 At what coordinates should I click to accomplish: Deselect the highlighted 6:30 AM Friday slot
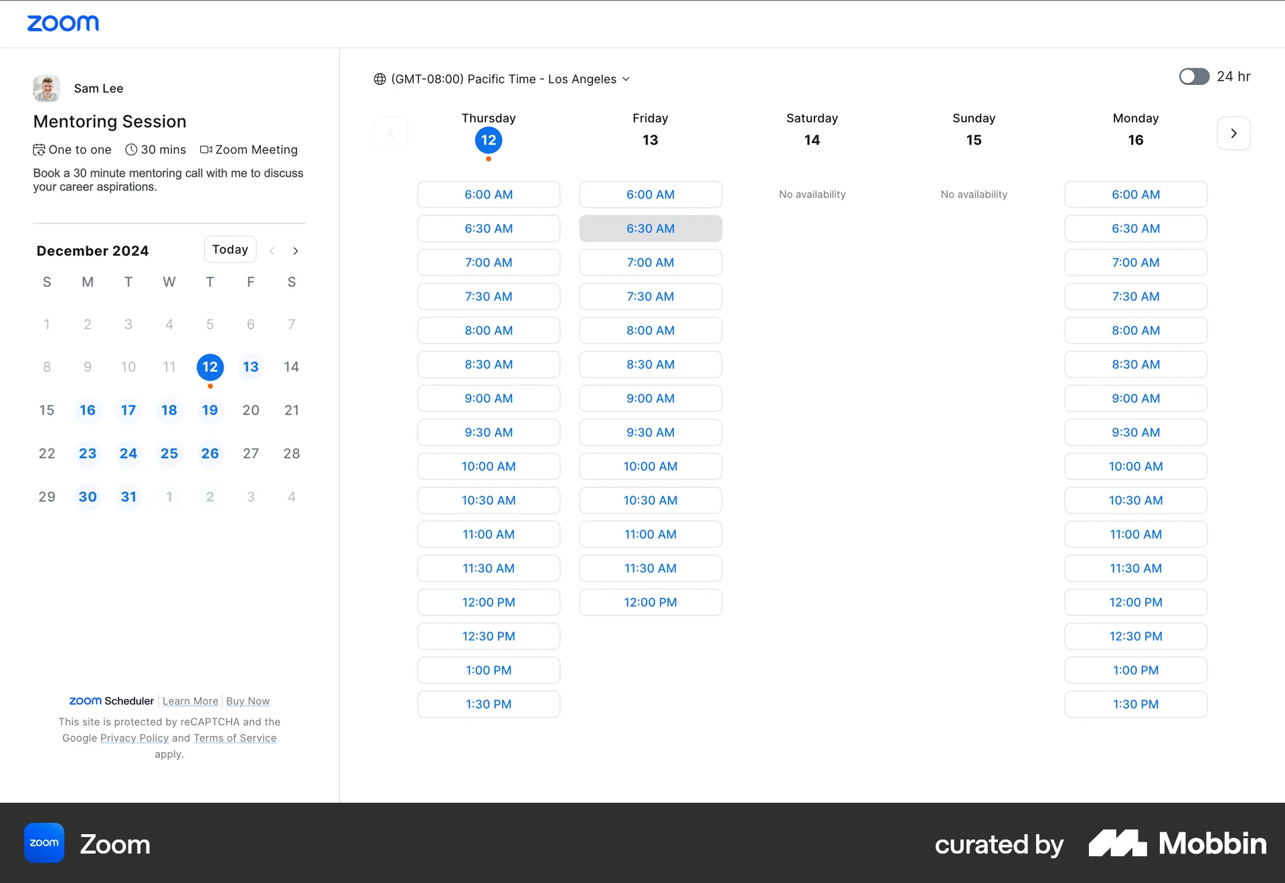pos(650,228)
